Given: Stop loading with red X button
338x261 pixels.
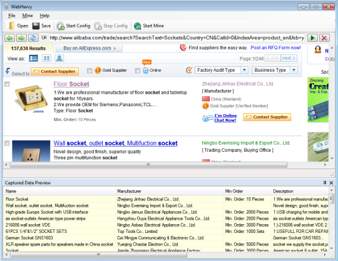Looking at the screenshot, I should pyautogui.click(x=324, y=38).
